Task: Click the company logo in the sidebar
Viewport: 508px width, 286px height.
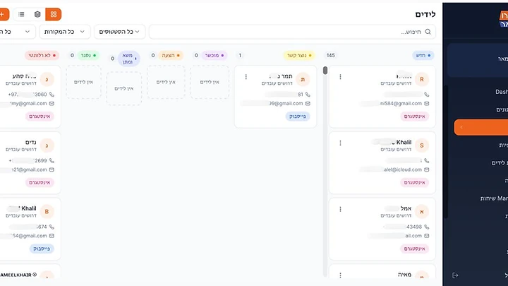Action: [x=504, y=19]
